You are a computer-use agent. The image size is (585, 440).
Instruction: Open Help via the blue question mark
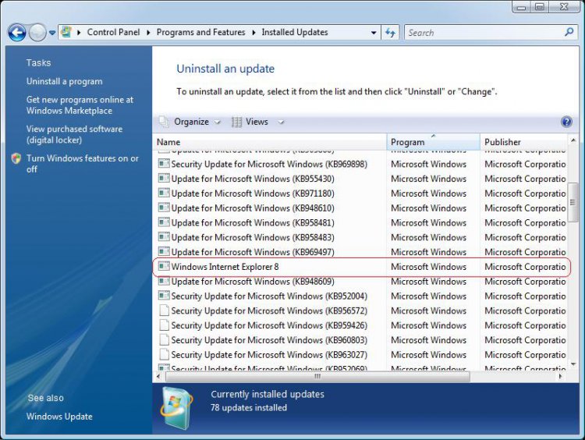click(x=566, y=122)
